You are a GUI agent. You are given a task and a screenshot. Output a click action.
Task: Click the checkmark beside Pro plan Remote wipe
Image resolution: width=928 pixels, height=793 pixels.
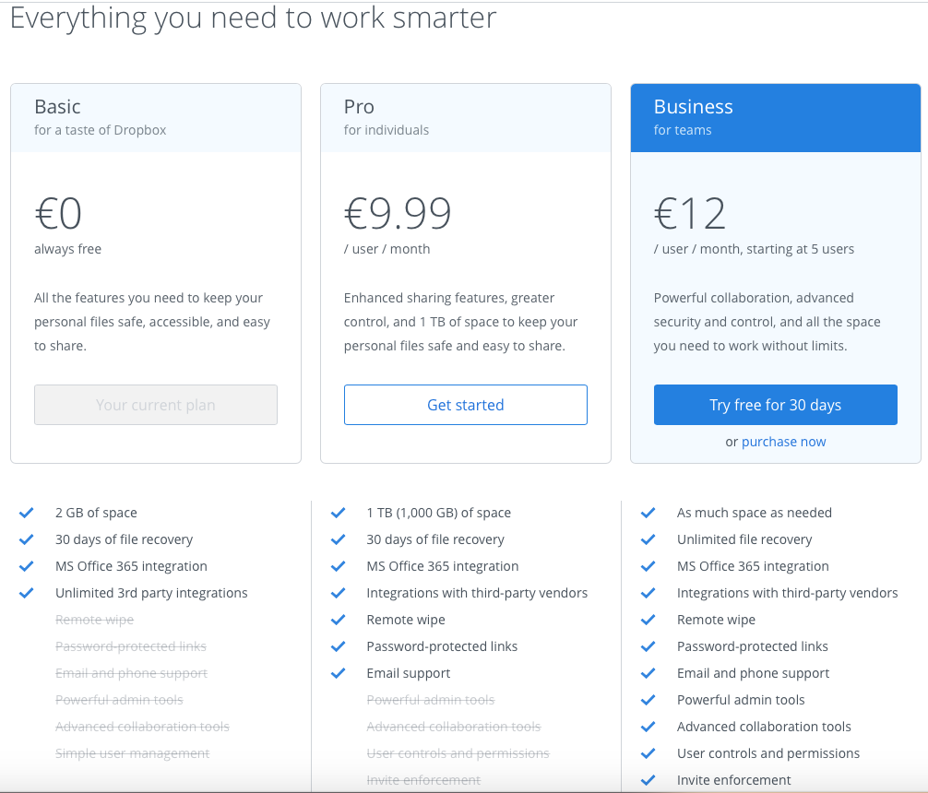tap(338, 620)
